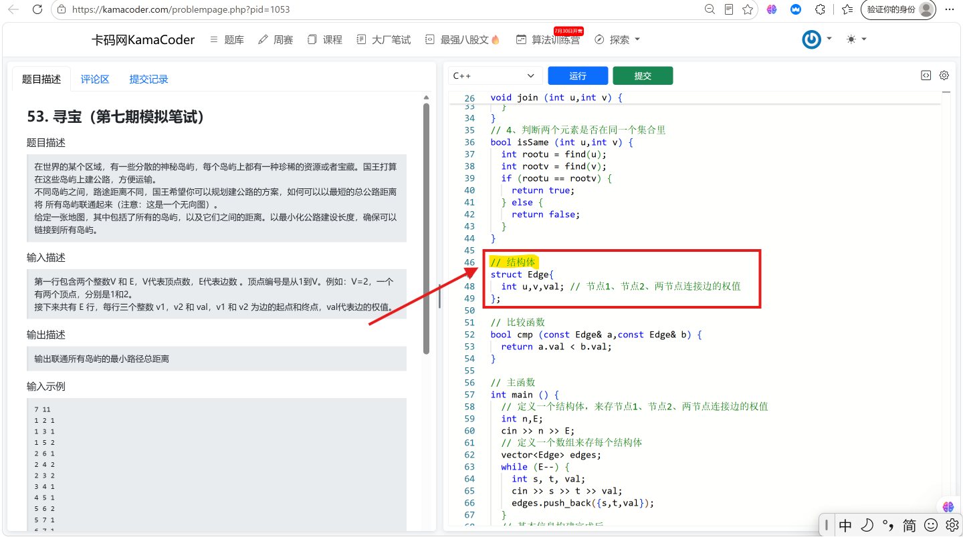Click the 验证你的身份 profile button
This screenshot has width=963, height=537.
899,9
